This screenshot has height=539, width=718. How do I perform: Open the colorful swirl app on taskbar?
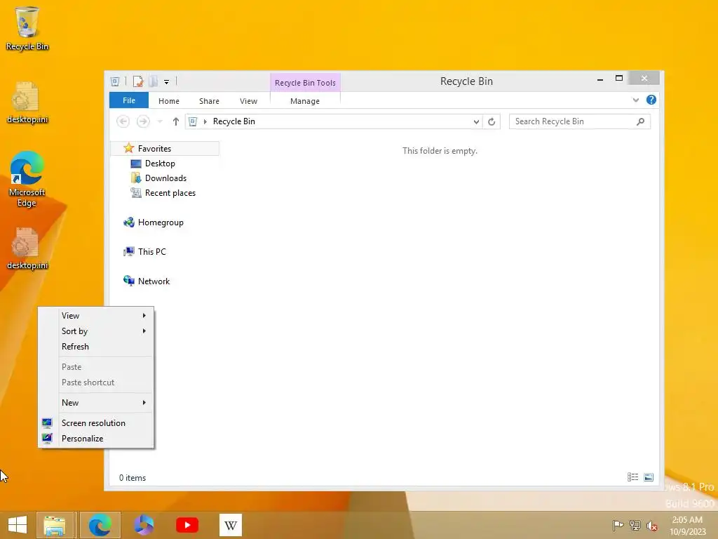click(x=143, y=525)
